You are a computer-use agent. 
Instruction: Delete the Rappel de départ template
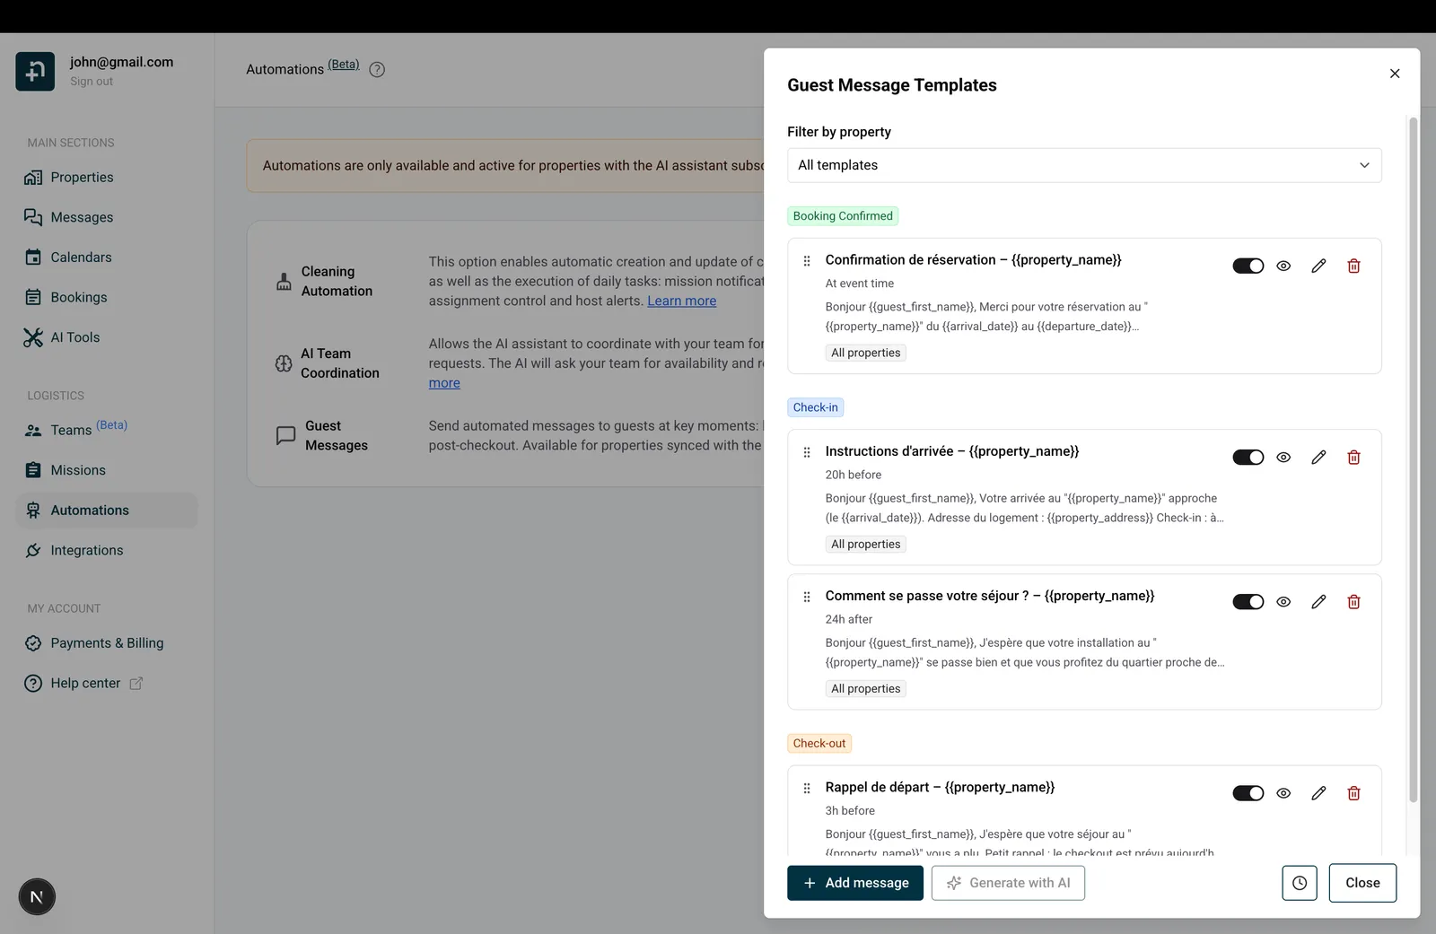1353,793
